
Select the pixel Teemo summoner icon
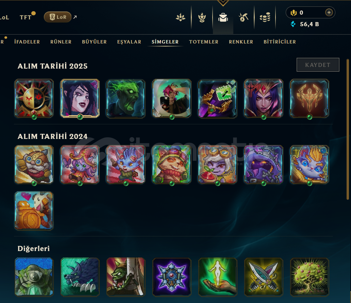172,165
